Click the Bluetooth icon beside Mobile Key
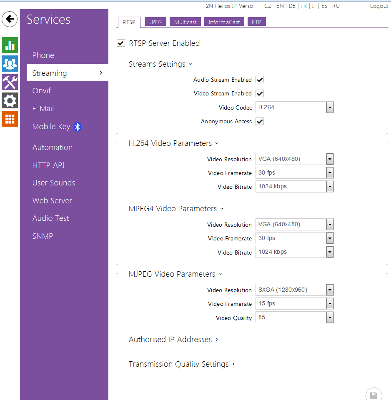The height and width of the screenshot is (400, 391). coord(78,127)
